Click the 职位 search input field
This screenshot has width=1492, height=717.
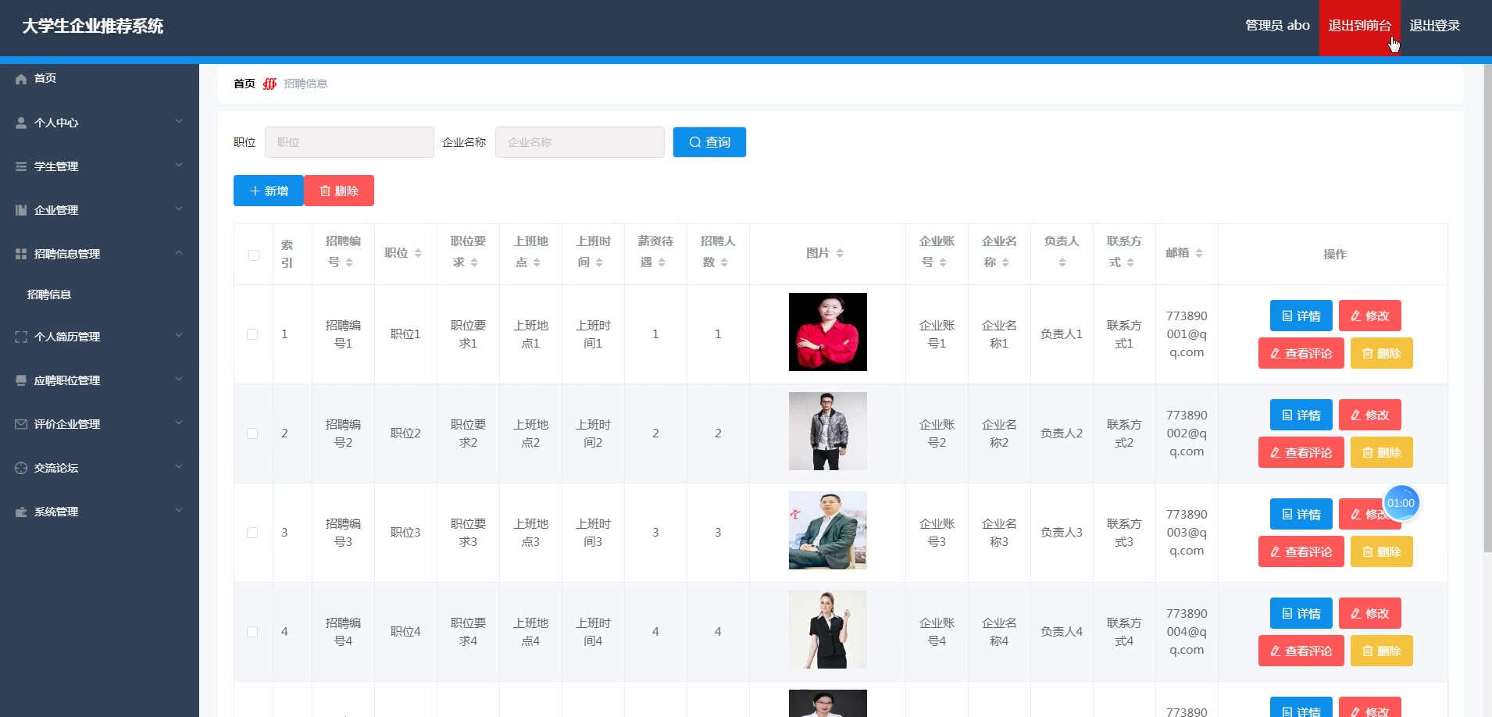[x=349, y=142]
